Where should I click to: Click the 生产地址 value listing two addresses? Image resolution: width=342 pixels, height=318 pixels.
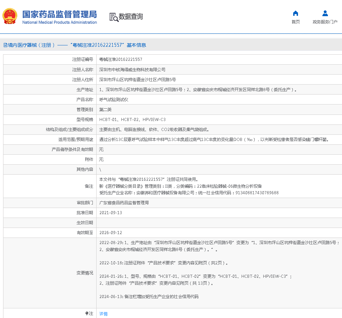point(198,90)
